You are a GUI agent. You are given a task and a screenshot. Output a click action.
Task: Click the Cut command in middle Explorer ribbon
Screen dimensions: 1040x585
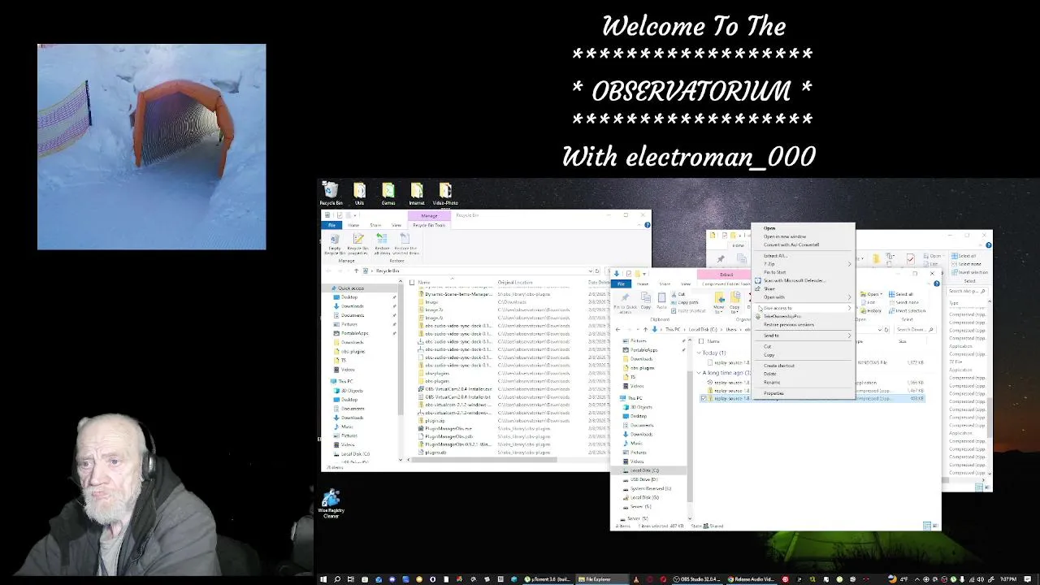coord(678,294)
